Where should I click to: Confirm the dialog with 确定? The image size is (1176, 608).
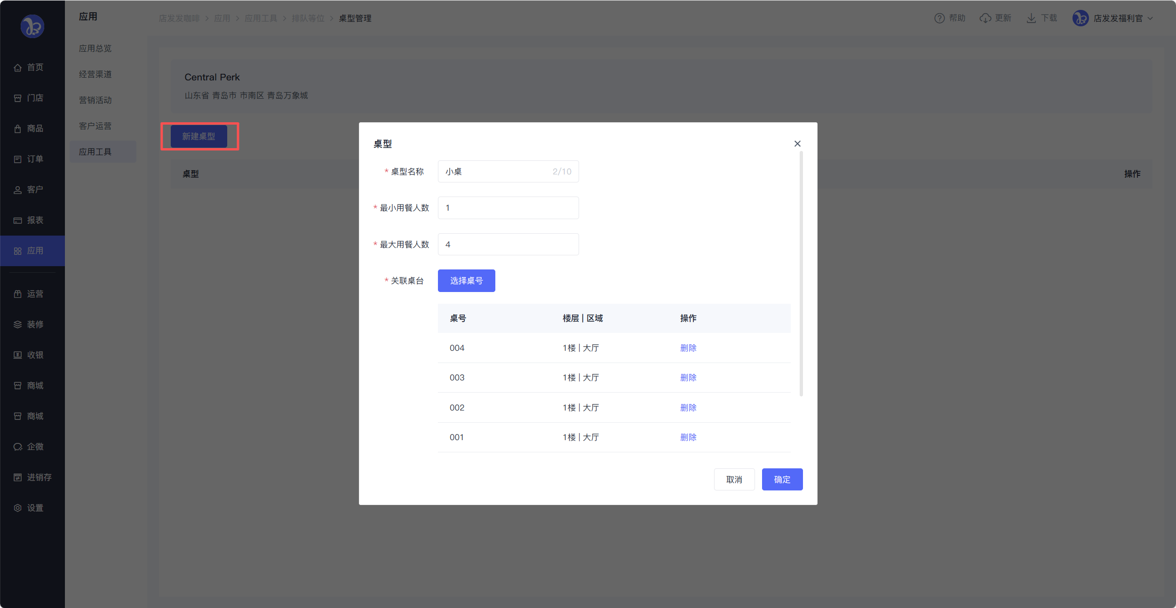click(x=782, y=480)
